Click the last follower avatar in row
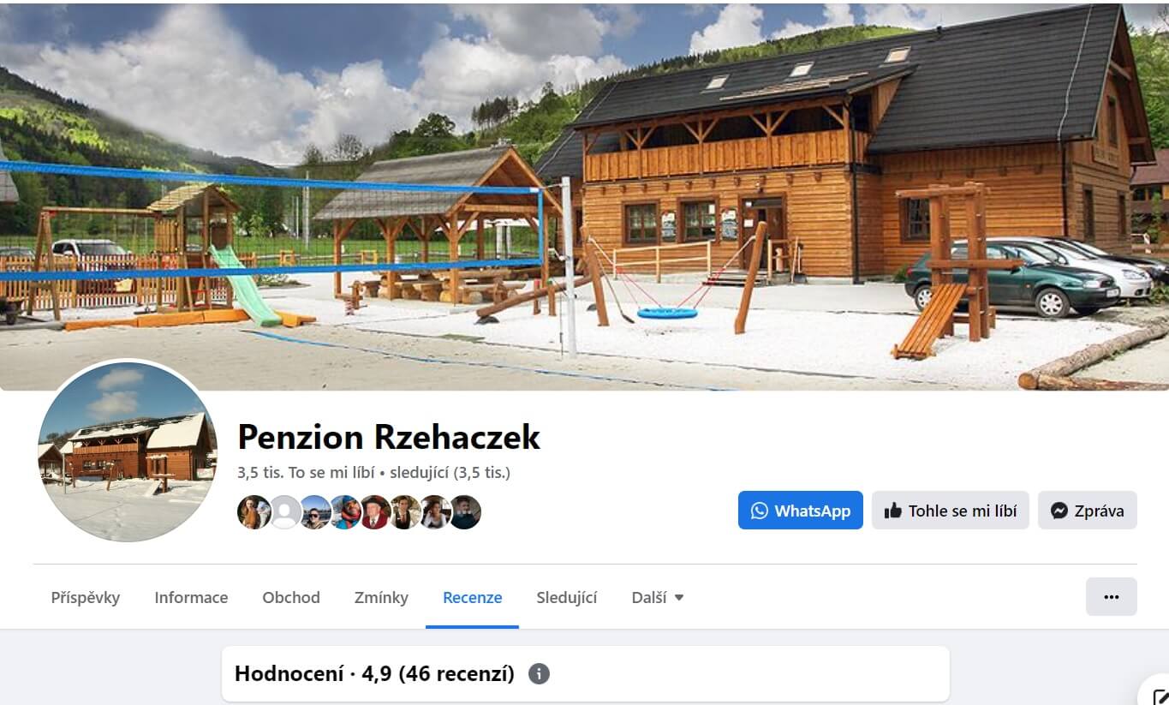The image size is (1169, 705). (x=465, y=512)
